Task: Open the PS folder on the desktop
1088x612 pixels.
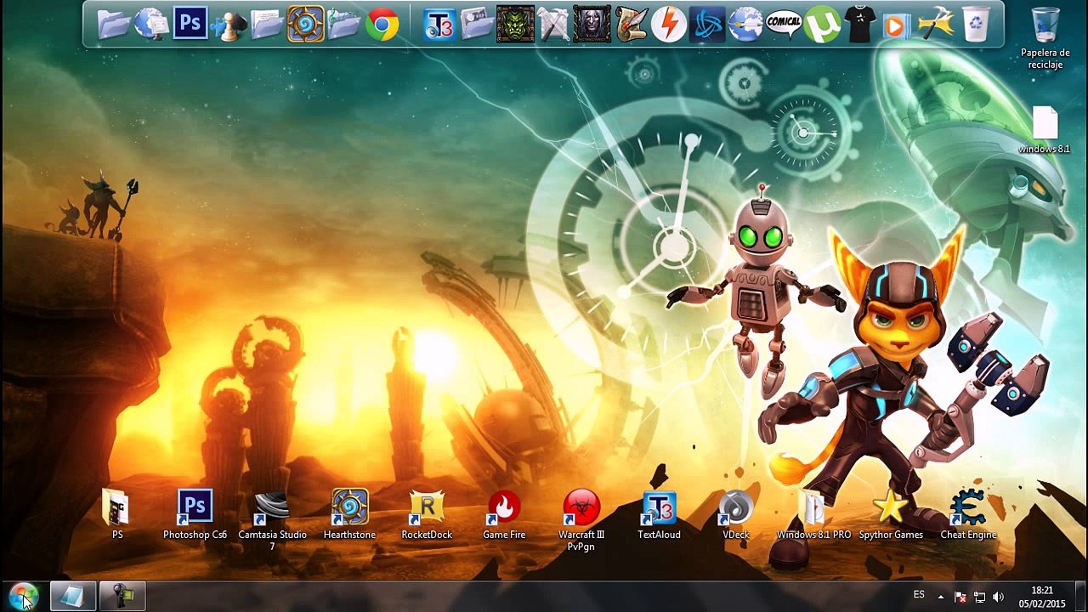Action: pyautogui.click(x=117, y=515)
